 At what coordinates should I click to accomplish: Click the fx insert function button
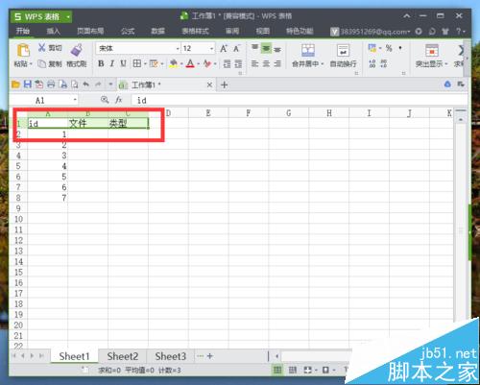pos(119,100)
